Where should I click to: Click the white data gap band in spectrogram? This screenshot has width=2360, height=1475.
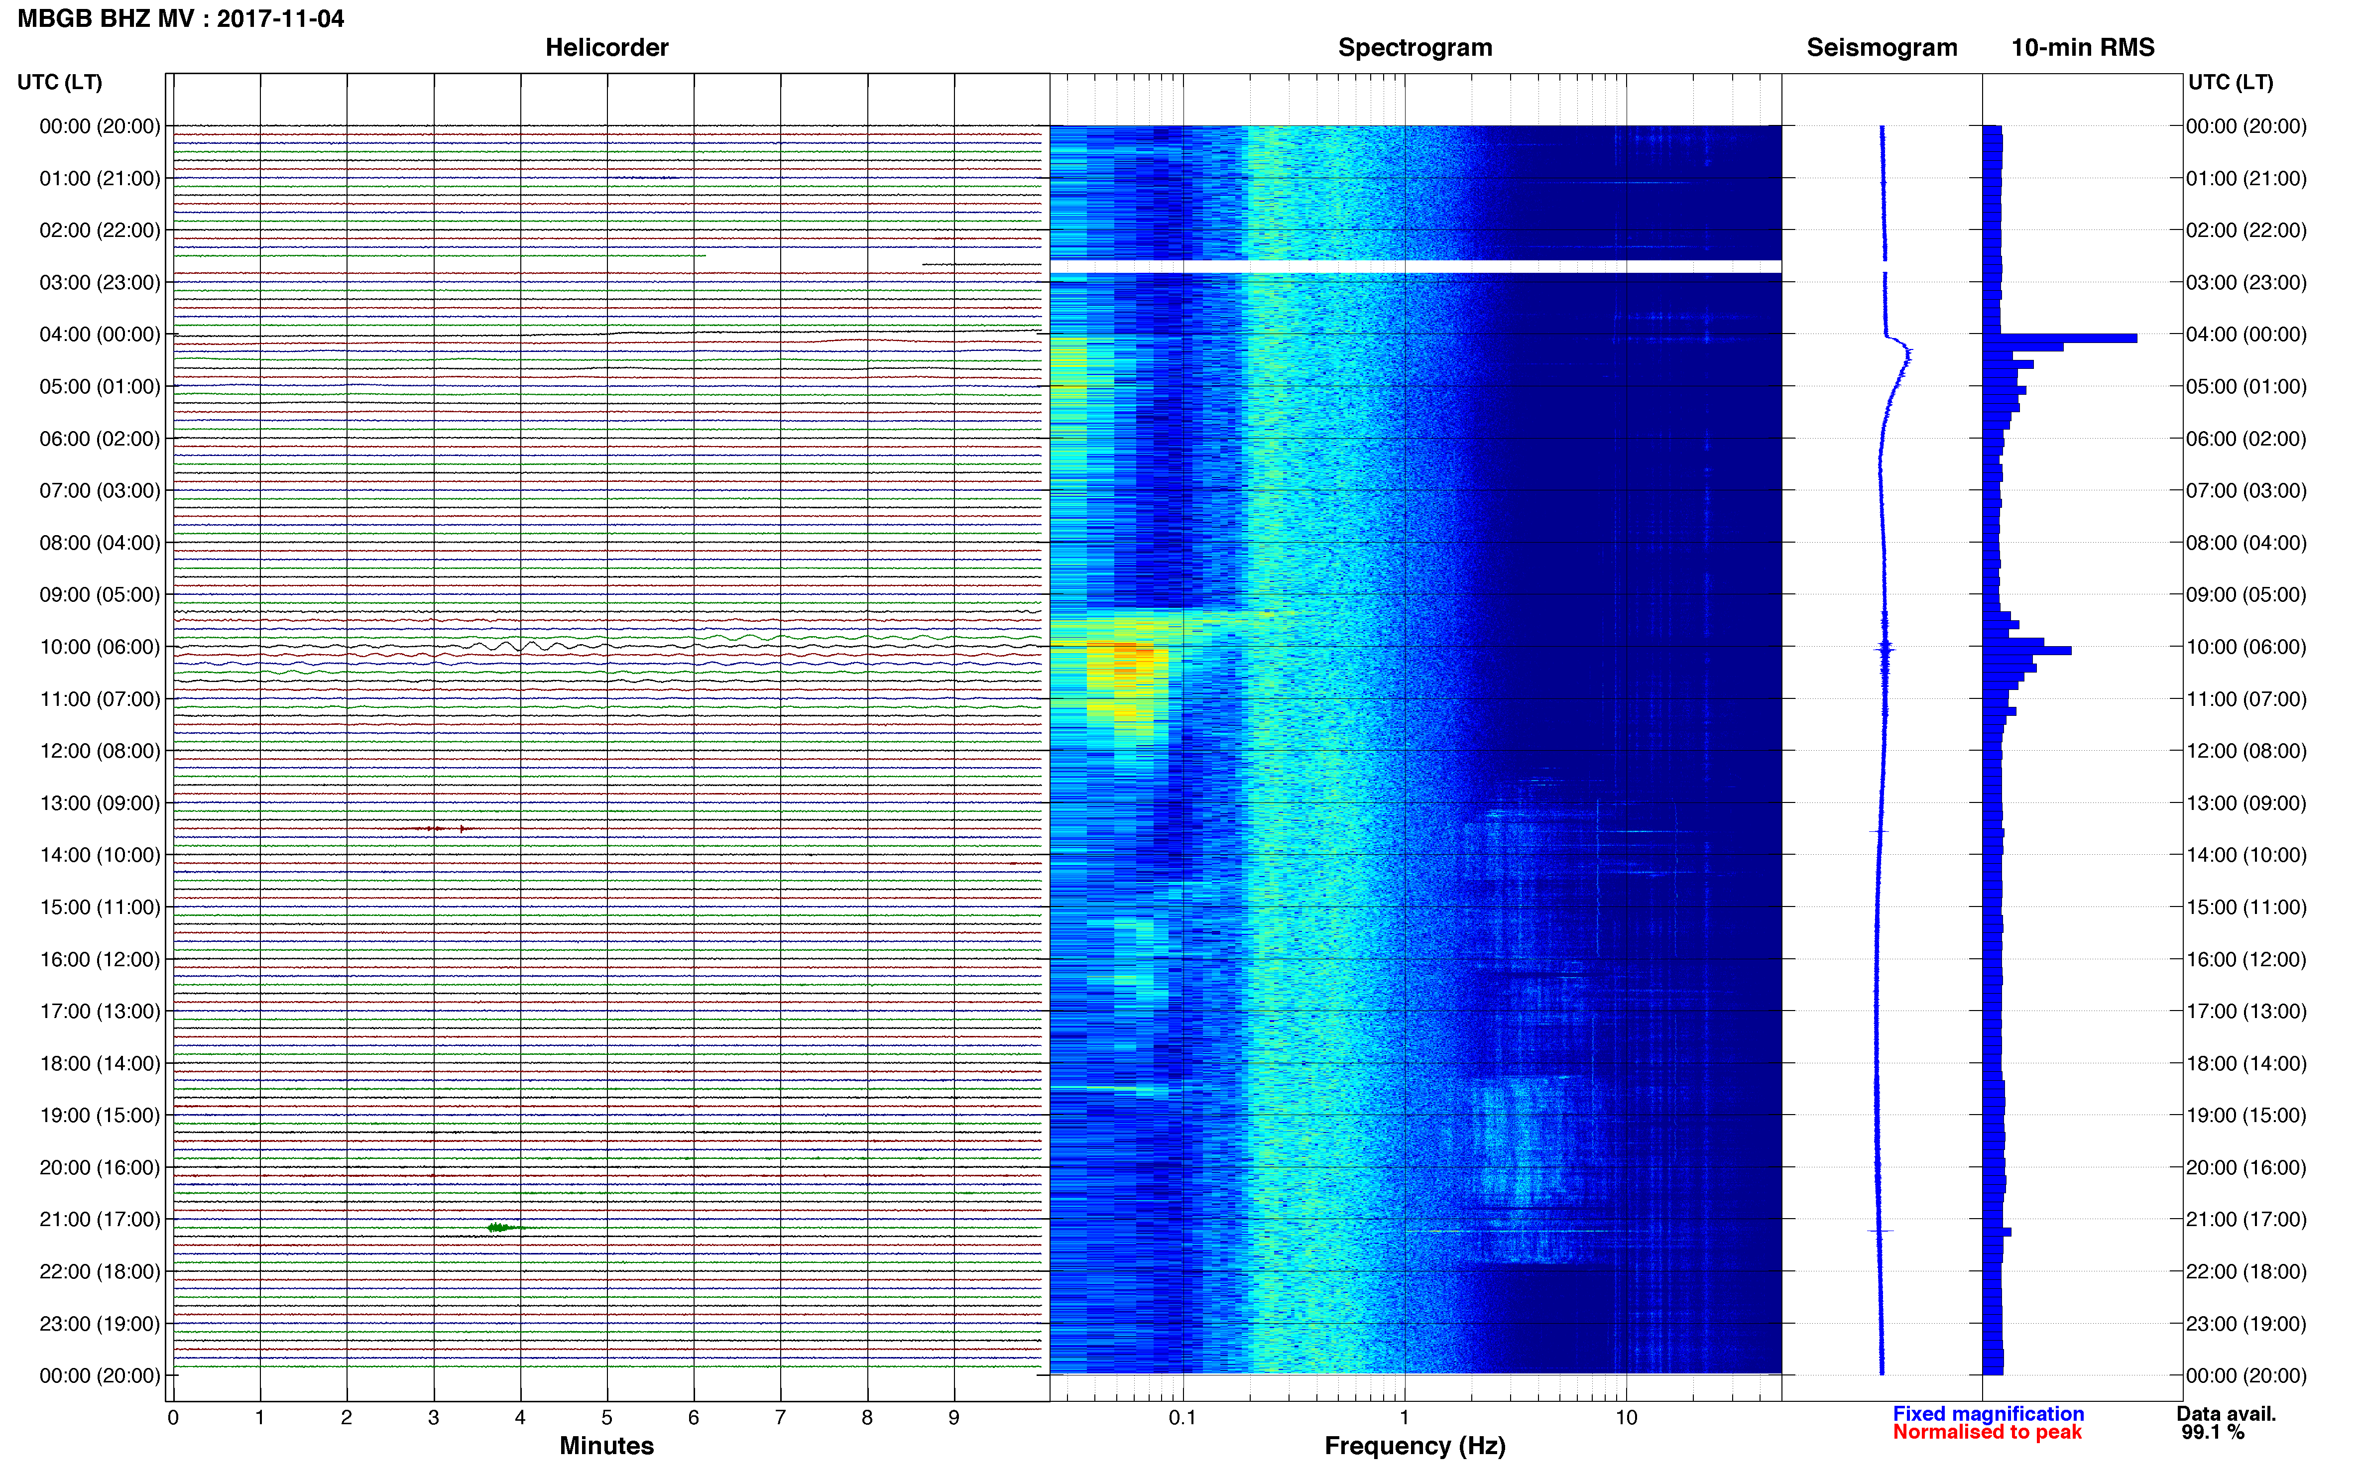tap(1415, 266)
